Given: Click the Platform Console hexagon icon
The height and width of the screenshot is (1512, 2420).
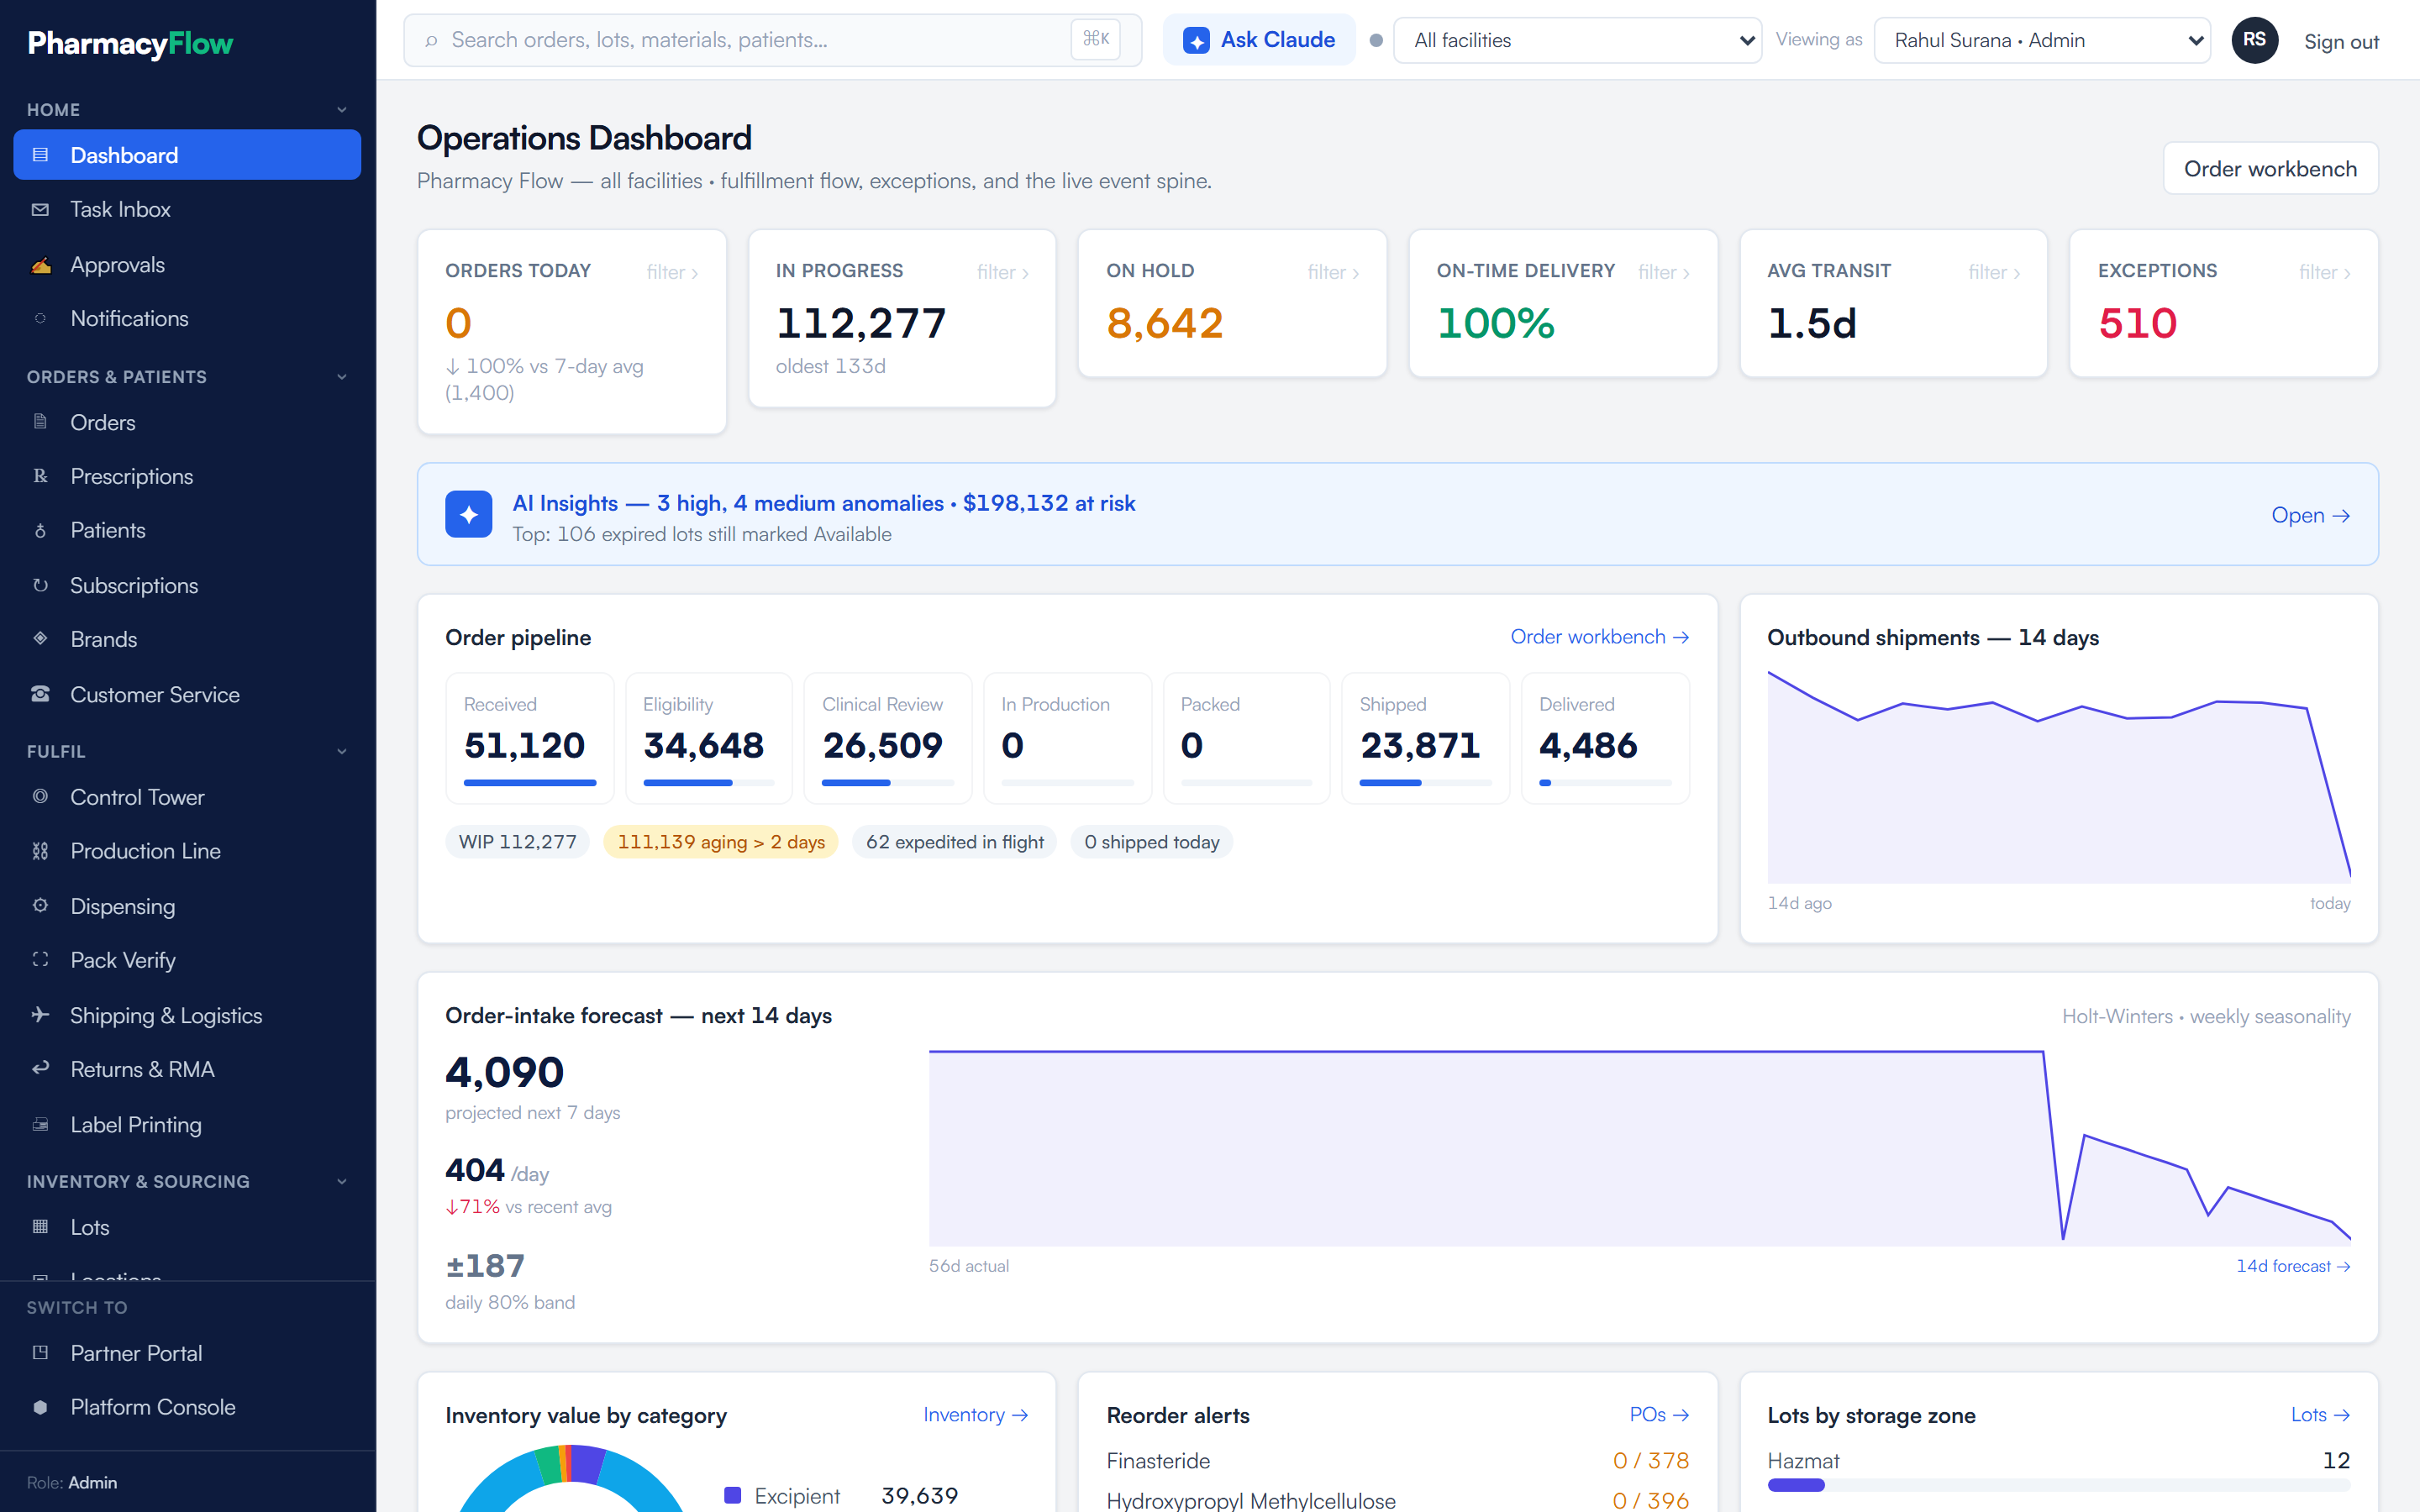Looking at the screenshot, I should click(40, 1407).
